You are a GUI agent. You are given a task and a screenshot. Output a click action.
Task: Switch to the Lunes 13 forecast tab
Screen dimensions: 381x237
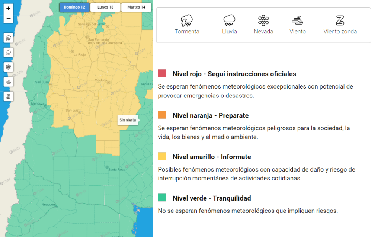(x=105, y=7)
